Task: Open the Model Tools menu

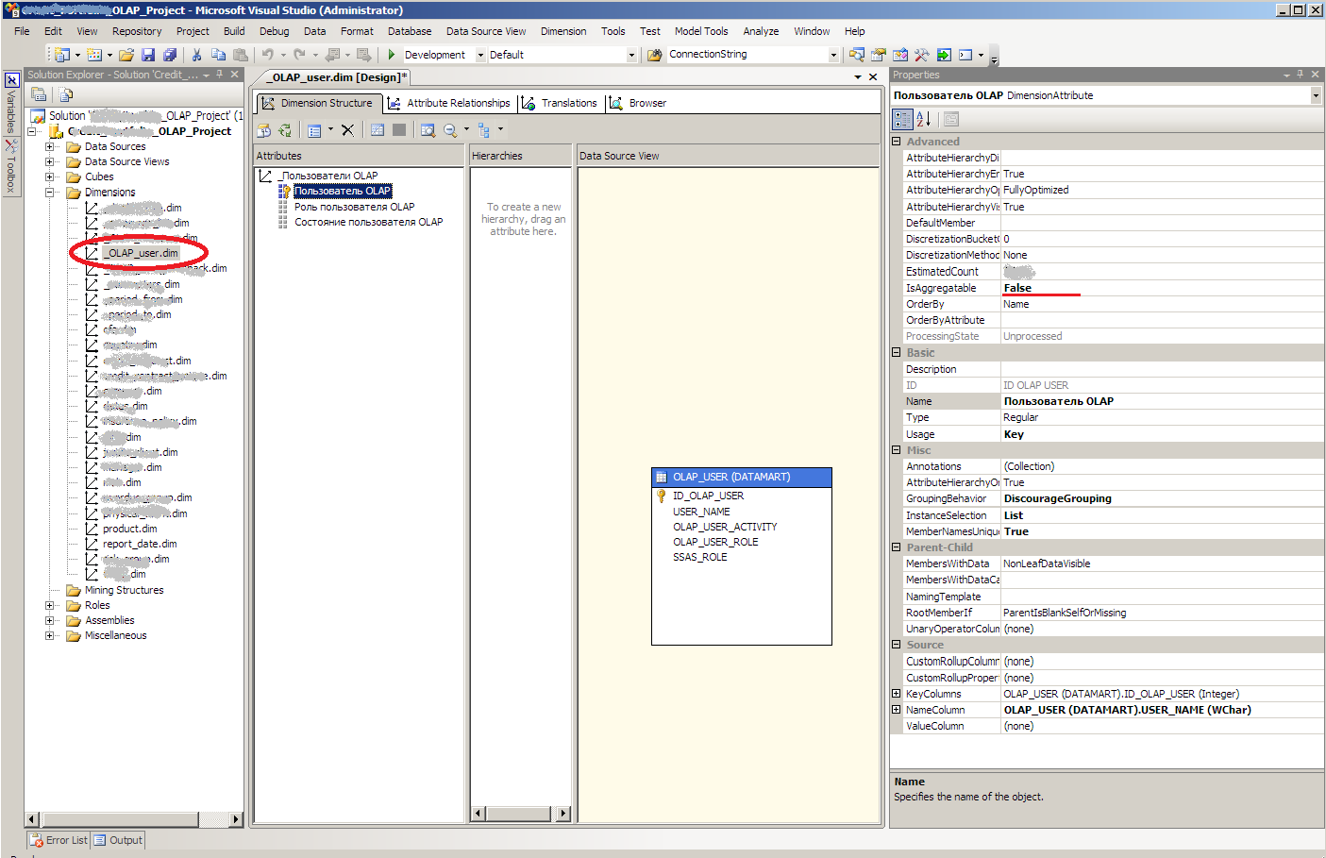Action: point(701,31)
